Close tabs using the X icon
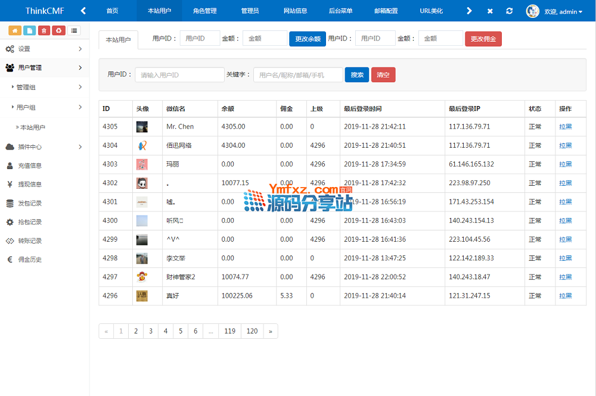Image resolution: width=596 pixels, height=396 pixels. point(490,11)
